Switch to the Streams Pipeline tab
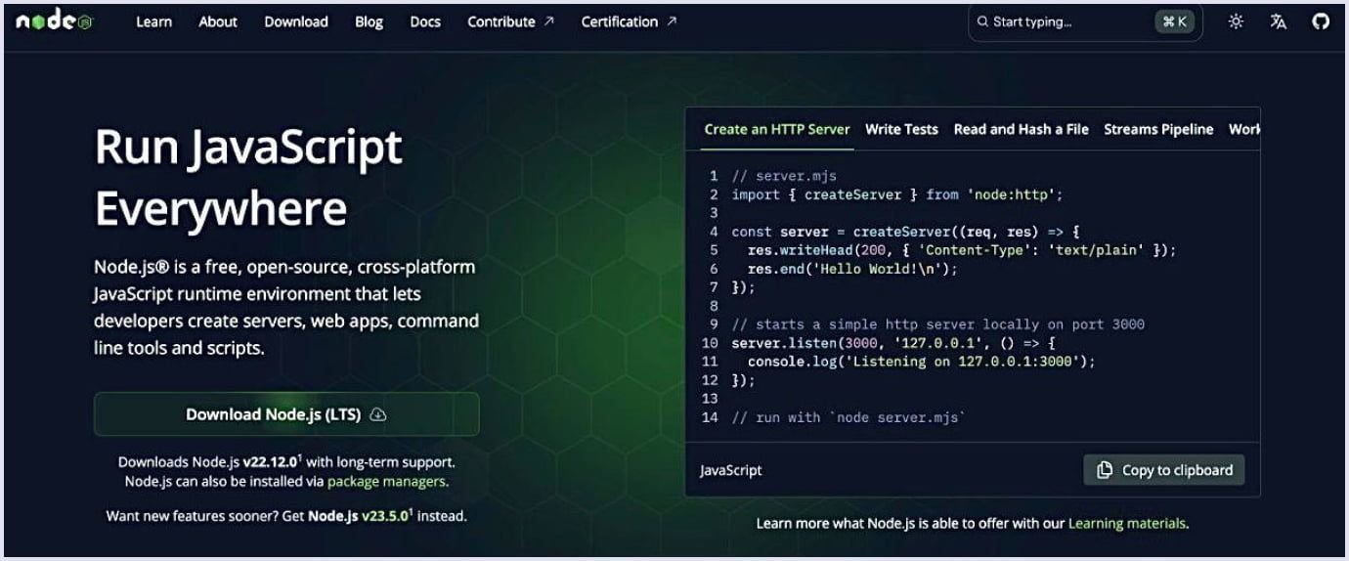This screenshot has width=1349, height=561. pos(1158,129)
